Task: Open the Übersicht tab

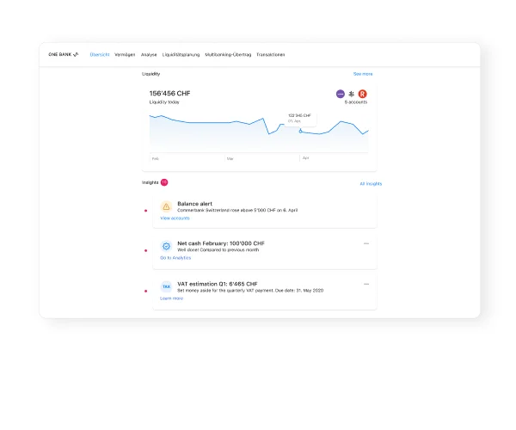Action: click(100, 54)
